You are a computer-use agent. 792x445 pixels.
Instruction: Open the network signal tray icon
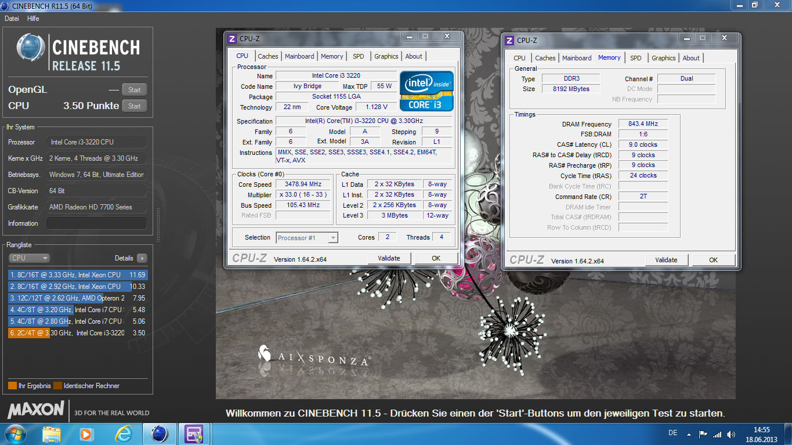click(717, 434)
